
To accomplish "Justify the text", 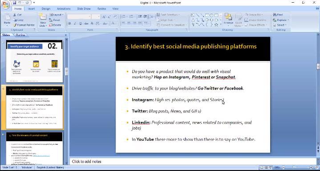I will [140, 23].
